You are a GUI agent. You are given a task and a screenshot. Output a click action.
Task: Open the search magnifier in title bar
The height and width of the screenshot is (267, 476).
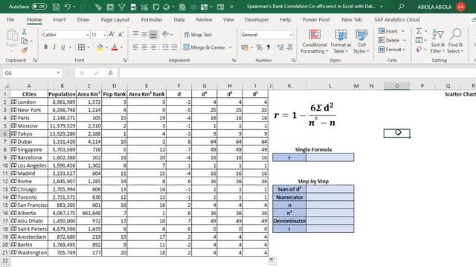point(401,7)
